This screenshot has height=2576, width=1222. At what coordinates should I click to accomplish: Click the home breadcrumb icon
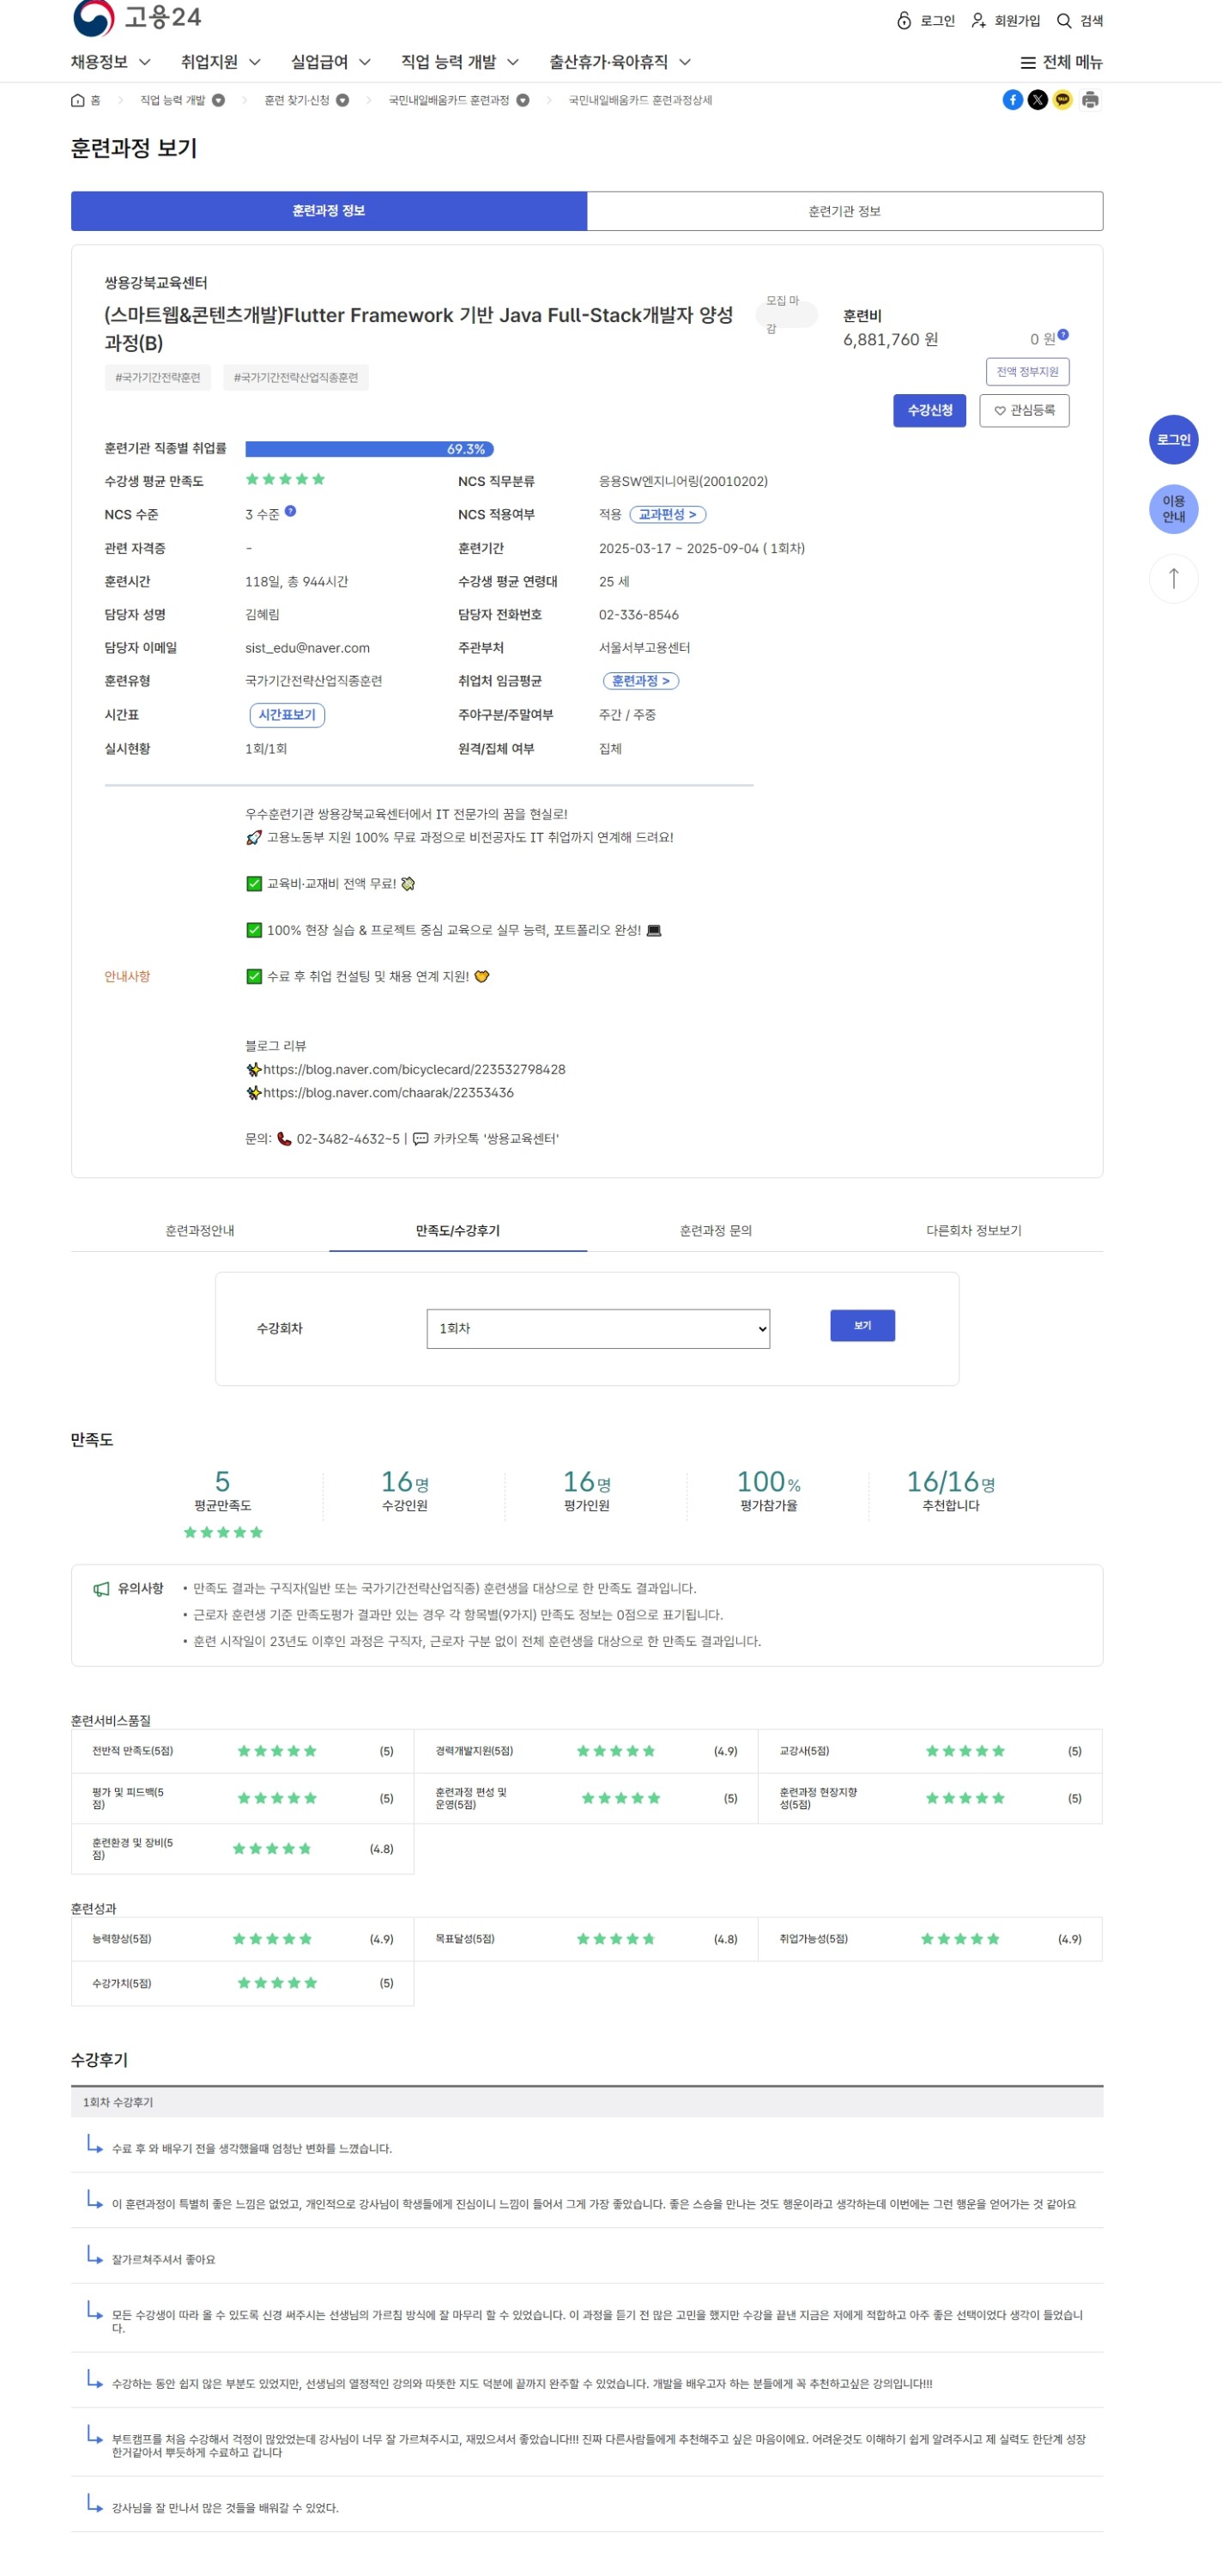tap(78, 100)
